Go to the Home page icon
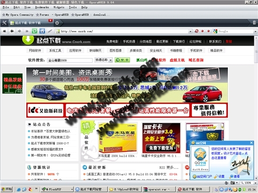The width and height of the screenshot is (258, 193). (42, 31)
